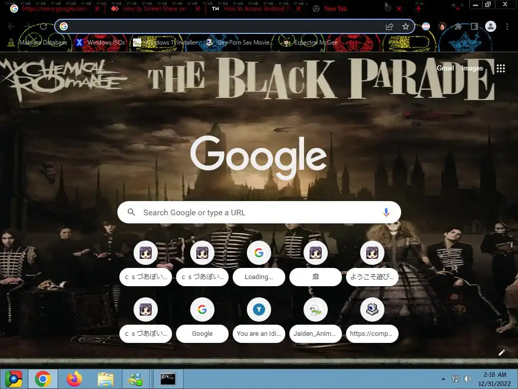Open the Google shortcut tile

tap(202, 320)
